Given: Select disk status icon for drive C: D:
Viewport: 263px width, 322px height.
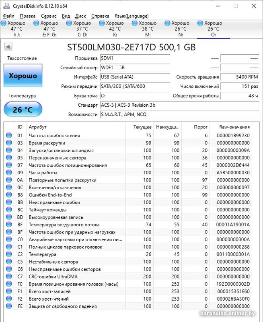Looking at the screenshot, I should click(69, 23).
